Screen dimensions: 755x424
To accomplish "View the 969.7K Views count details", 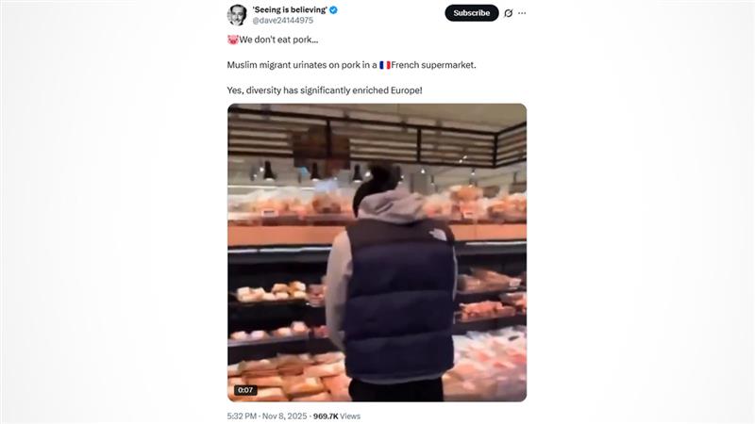I will (x=337, y=416).
